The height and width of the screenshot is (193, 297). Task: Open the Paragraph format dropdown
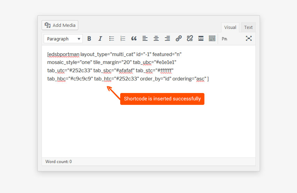pos(63,39)
